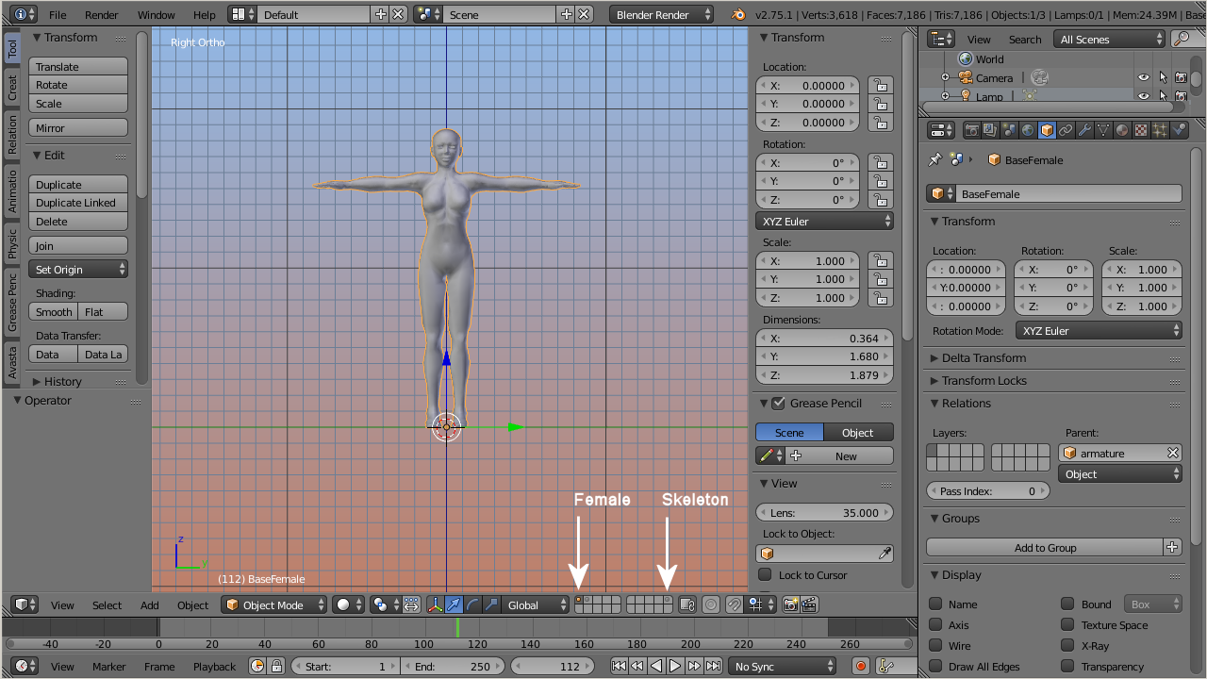
Task: Click the Duplicate Linked button
Action: coord(78,203)
